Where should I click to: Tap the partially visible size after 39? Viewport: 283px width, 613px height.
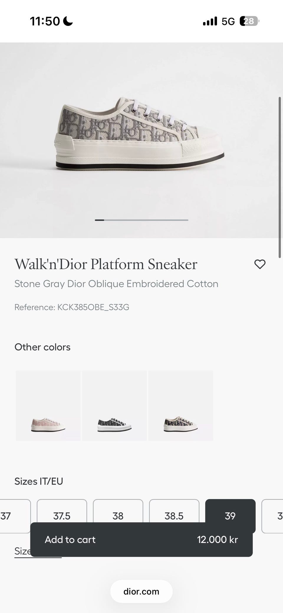[x=272, y=516]
